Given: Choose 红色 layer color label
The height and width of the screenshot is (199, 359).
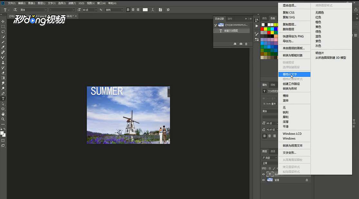Looking at the screenshot, I should click(x=318, y=17).
